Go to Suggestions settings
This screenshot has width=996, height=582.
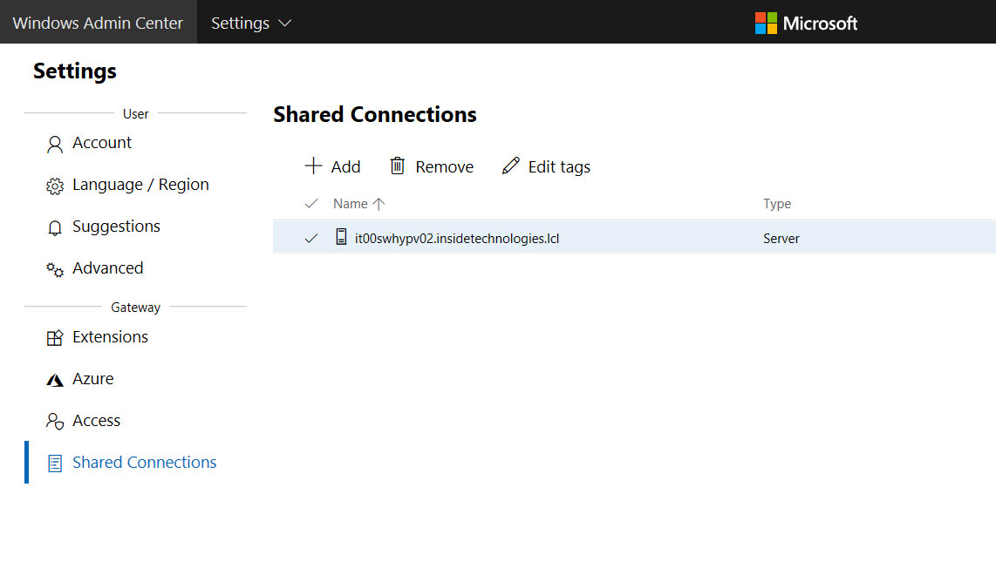click(x=116, y=227)
